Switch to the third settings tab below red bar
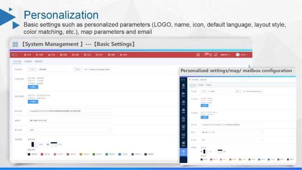Screen dimensions: 302x170 point(38,61)
